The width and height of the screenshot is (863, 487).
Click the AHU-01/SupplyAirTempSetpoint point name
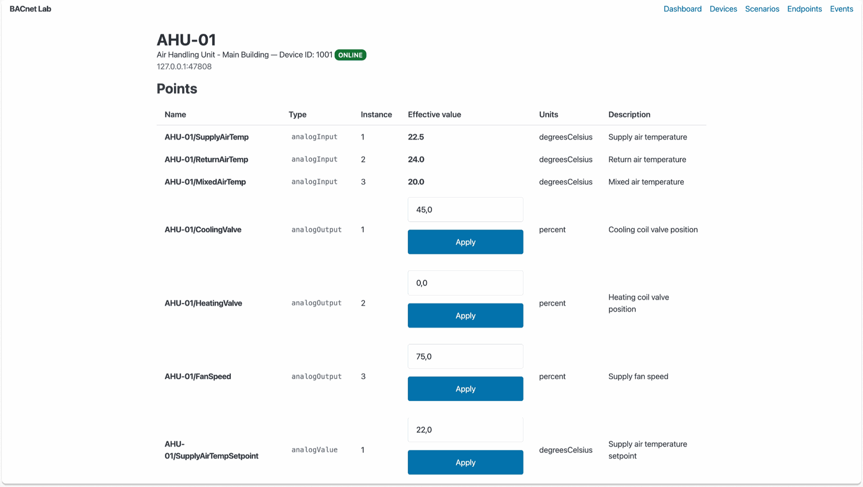(x=211, y=450)
